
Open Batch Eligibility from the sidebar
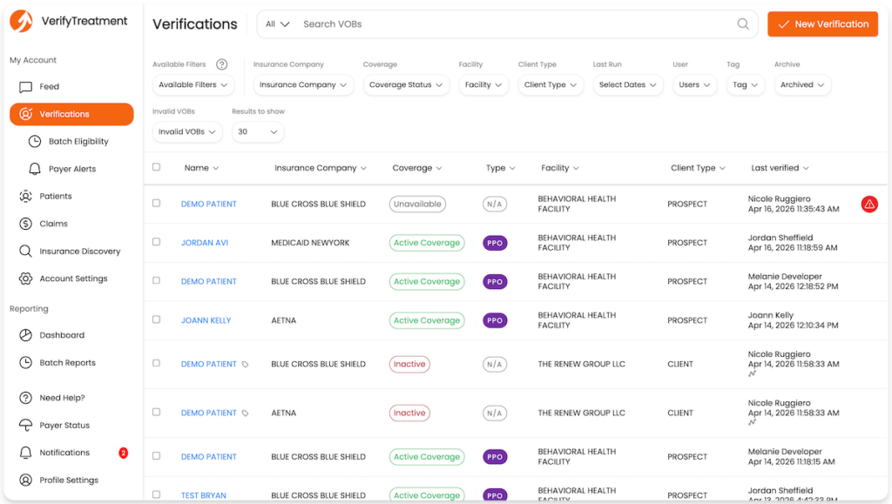pos(78,141)
